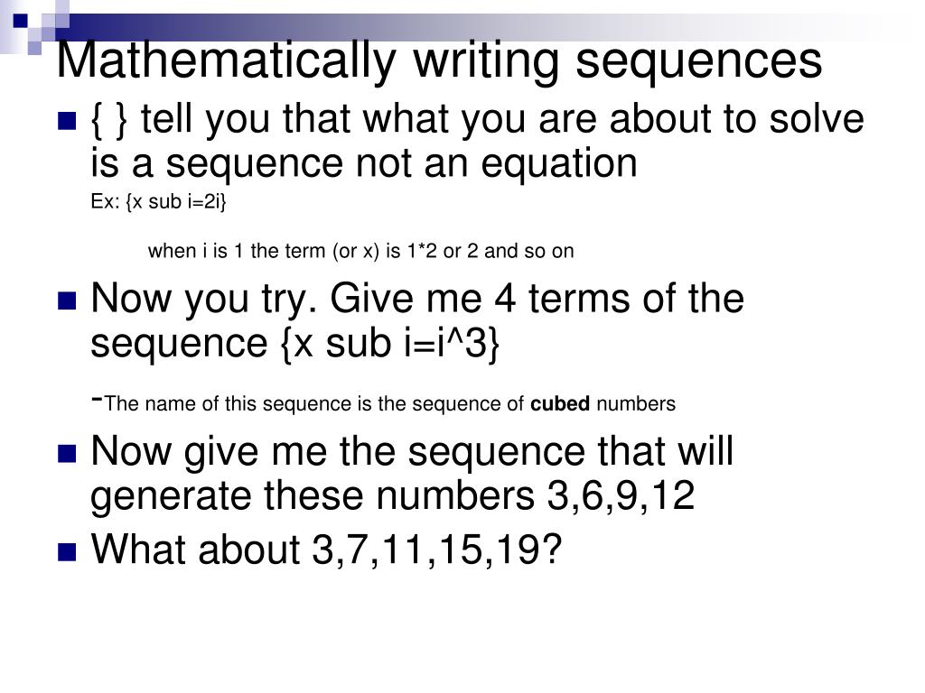This screenshot has height=693, width=925.
Task: Click the bold word 'cubed'
Action: pyautogui.click(x=560, y=403)
